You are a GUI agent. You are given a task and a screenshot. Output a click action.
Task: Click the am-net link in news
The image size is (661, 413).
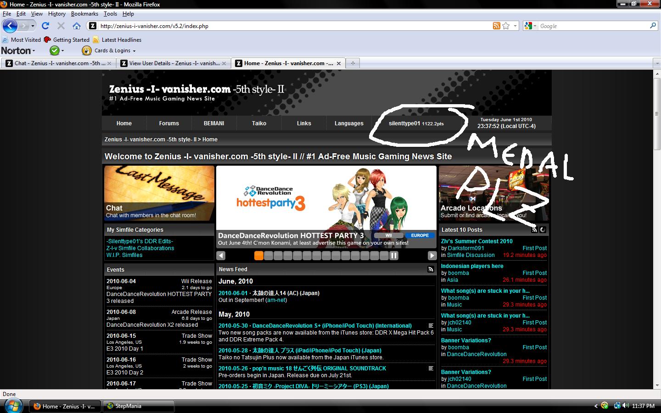[x=276, y=300]
